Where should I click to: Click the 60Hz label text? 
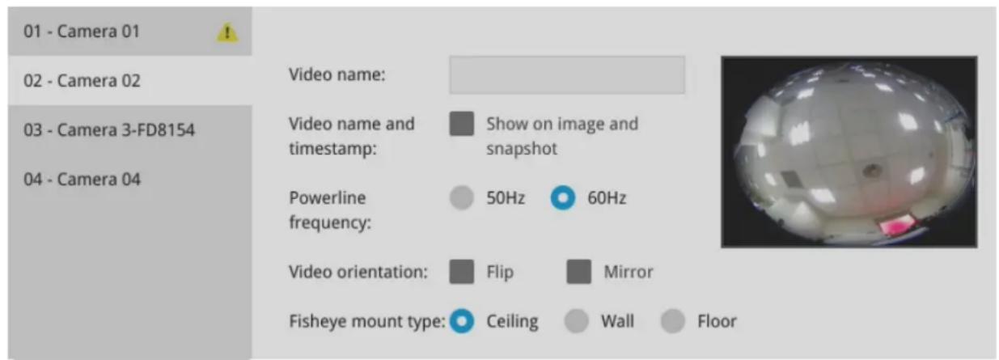tap(607, 198)
